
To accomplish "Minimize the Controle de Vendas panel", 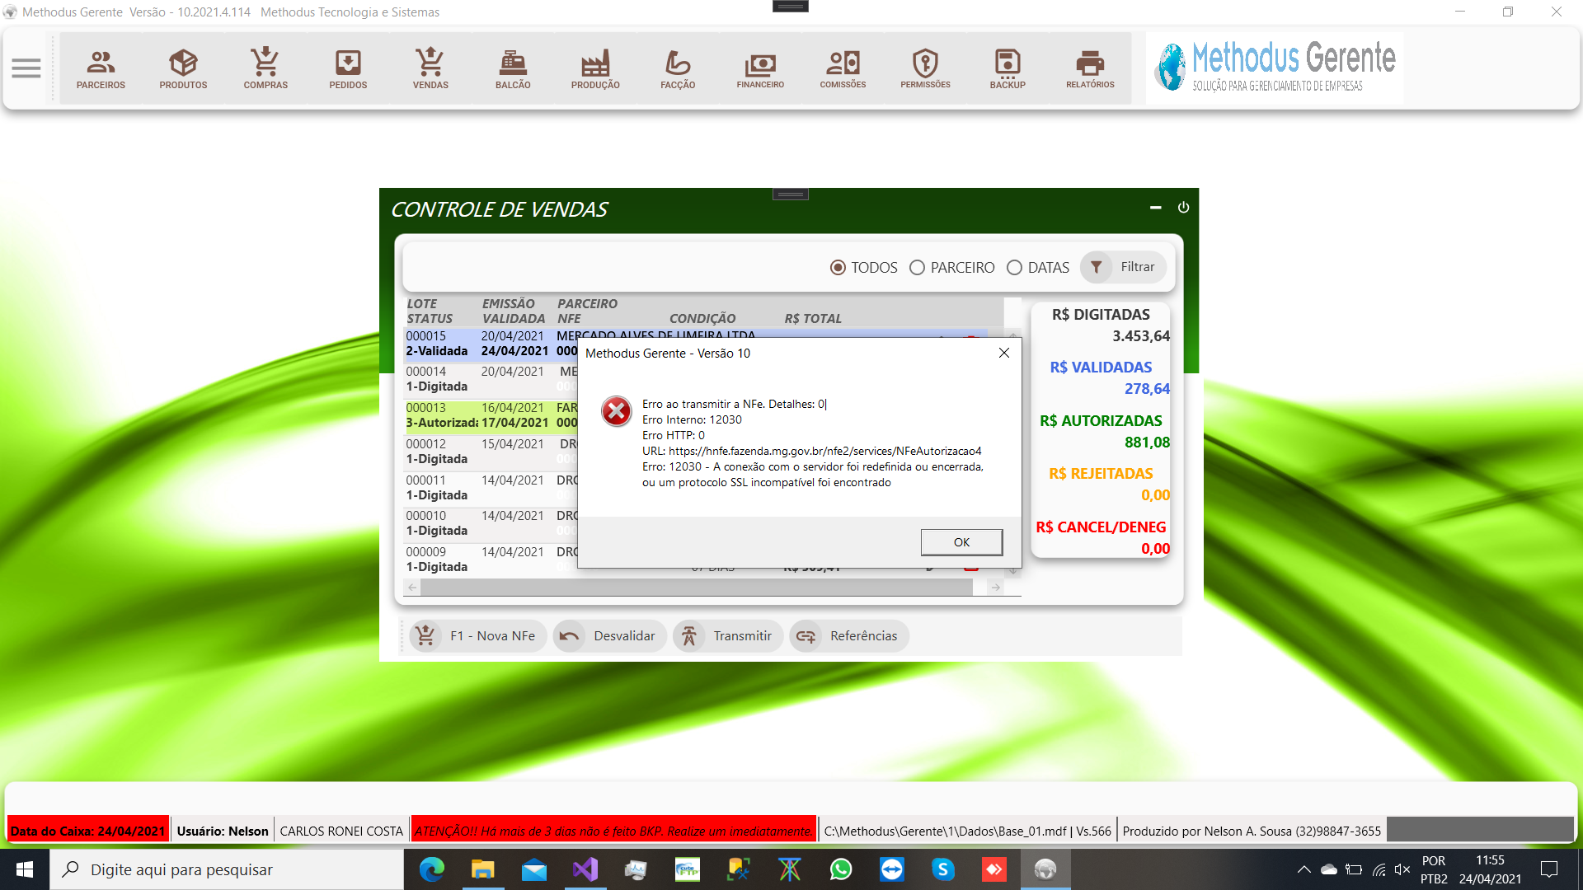I will 1155,208.
